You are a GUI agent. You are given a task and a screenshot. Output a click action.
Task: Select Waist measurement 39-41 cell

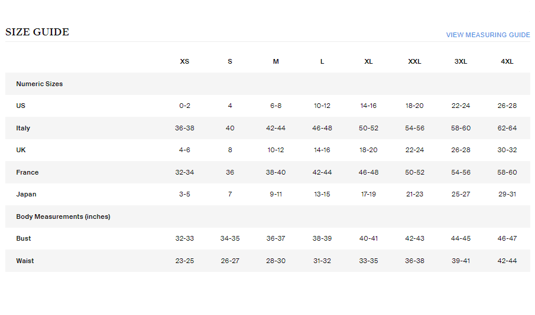[461, 261]
